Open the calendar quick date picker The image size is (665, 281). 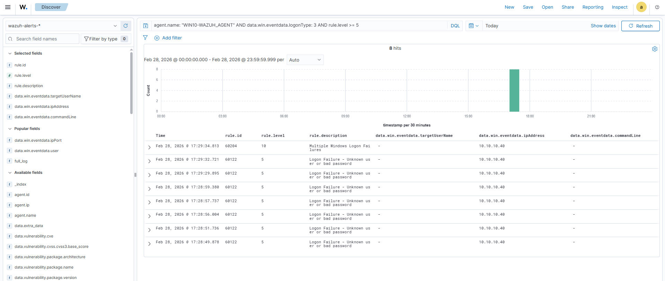click(473, 26)
